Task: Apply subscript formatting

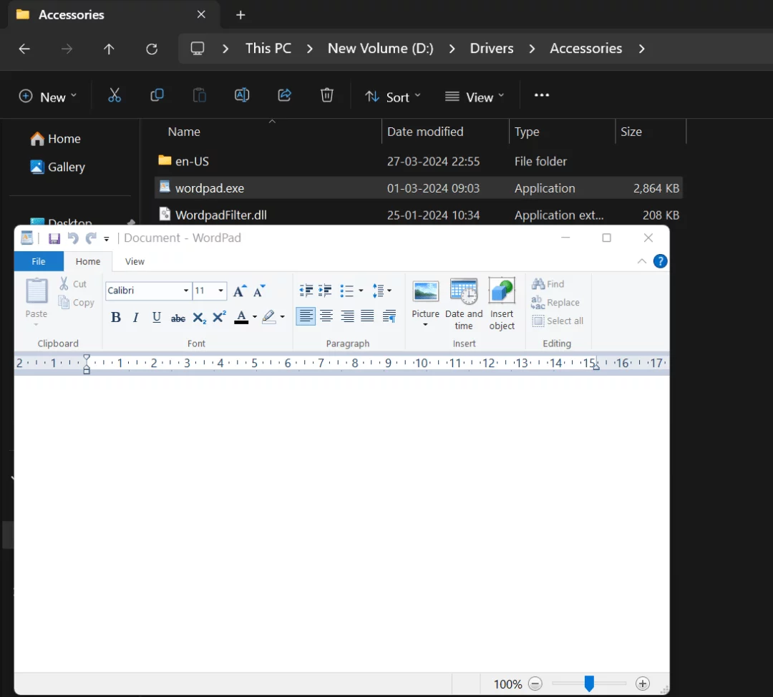Action: (x=198, y=317)
